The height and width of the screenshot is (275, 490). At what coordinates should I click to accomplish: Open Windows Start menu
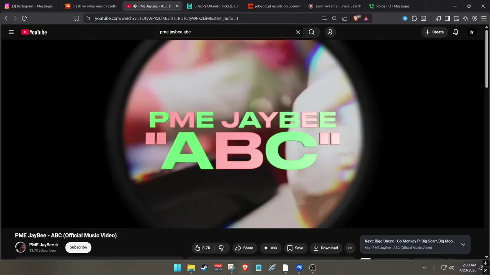coord(177,268)
